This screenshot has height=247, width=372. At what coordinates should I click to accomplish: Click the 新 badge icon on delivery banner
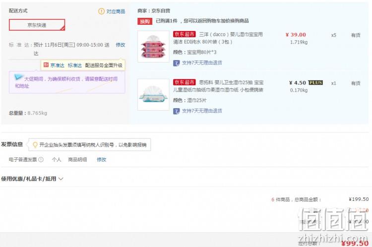[46, 65]
